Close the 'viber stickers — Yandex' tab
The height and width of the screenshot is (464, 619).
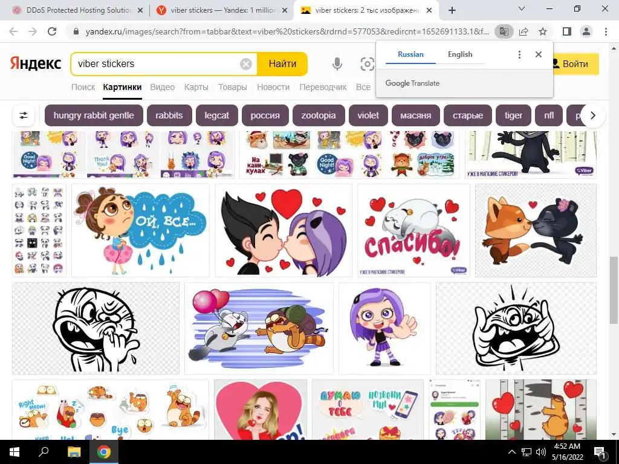pos(285,11)
